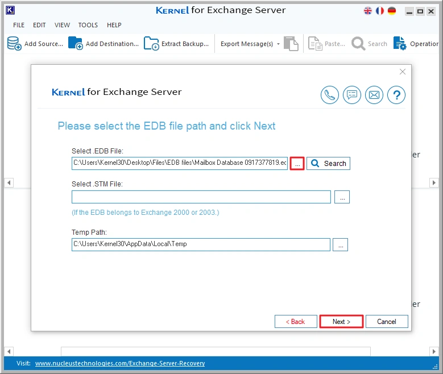Screen dimensions: 443x374
Task: Click the Next button
Action: 341,322
